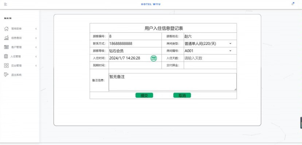Focus the 顾客姓名 field showing 赵六
Screen dimensions: 302x145
[x=210, y=36]
